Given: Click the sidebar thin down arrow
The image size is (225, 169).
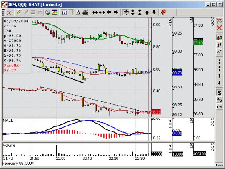Looking at the screenshot, I should click(x=219, y=83).
